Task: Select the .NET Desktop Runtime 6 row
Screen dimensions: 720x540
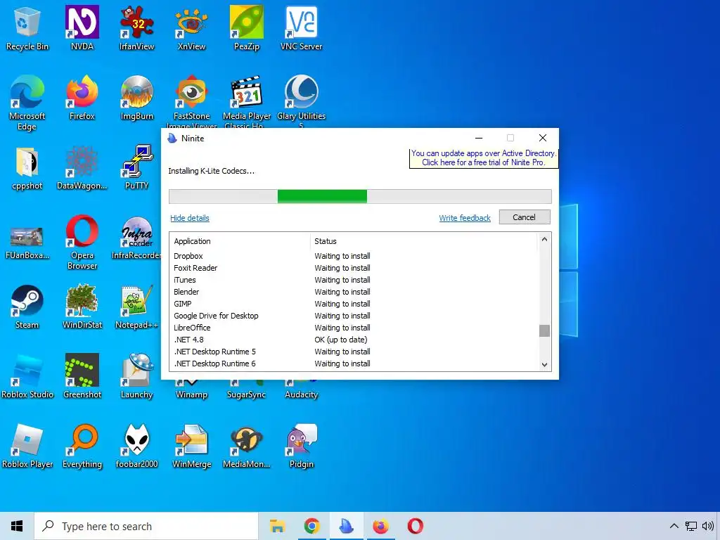Action: (354, 364)
